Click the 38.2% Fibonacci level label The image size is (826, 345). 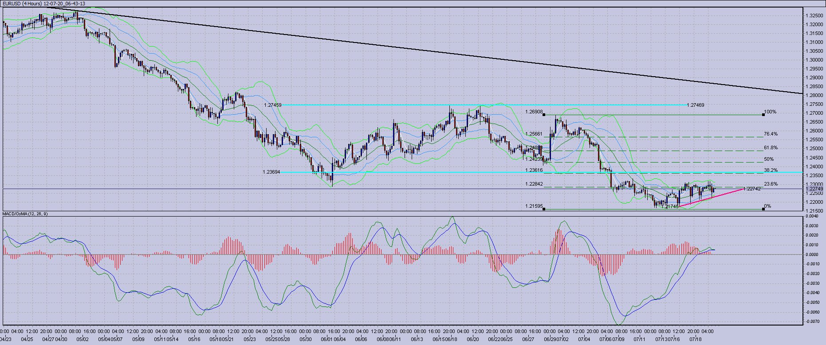click(771, 170)
